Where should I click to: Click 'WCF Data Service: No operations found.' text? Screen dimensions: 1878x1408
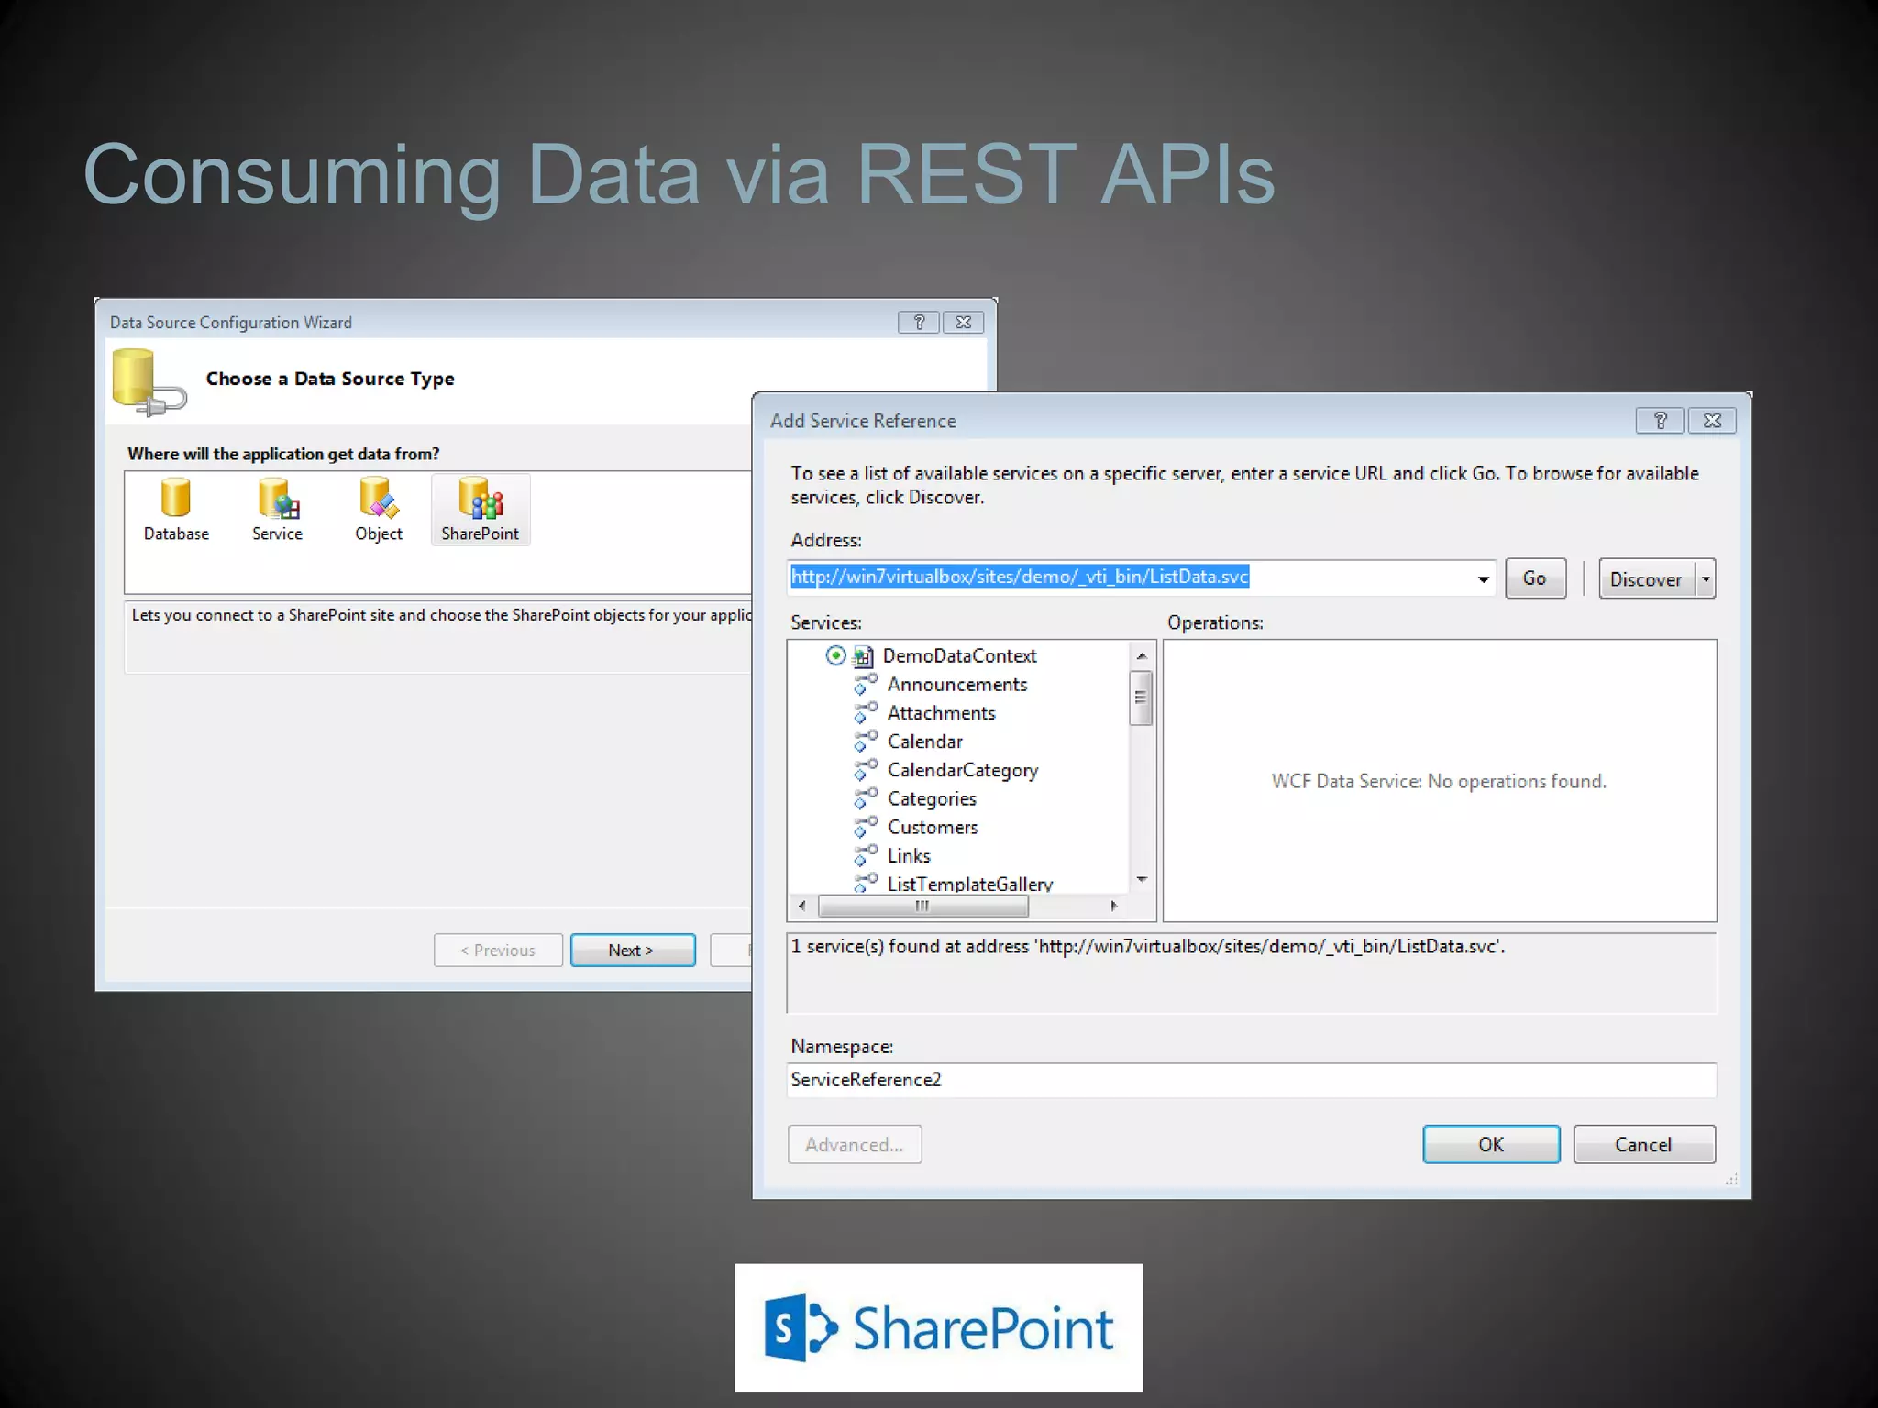1439,781
